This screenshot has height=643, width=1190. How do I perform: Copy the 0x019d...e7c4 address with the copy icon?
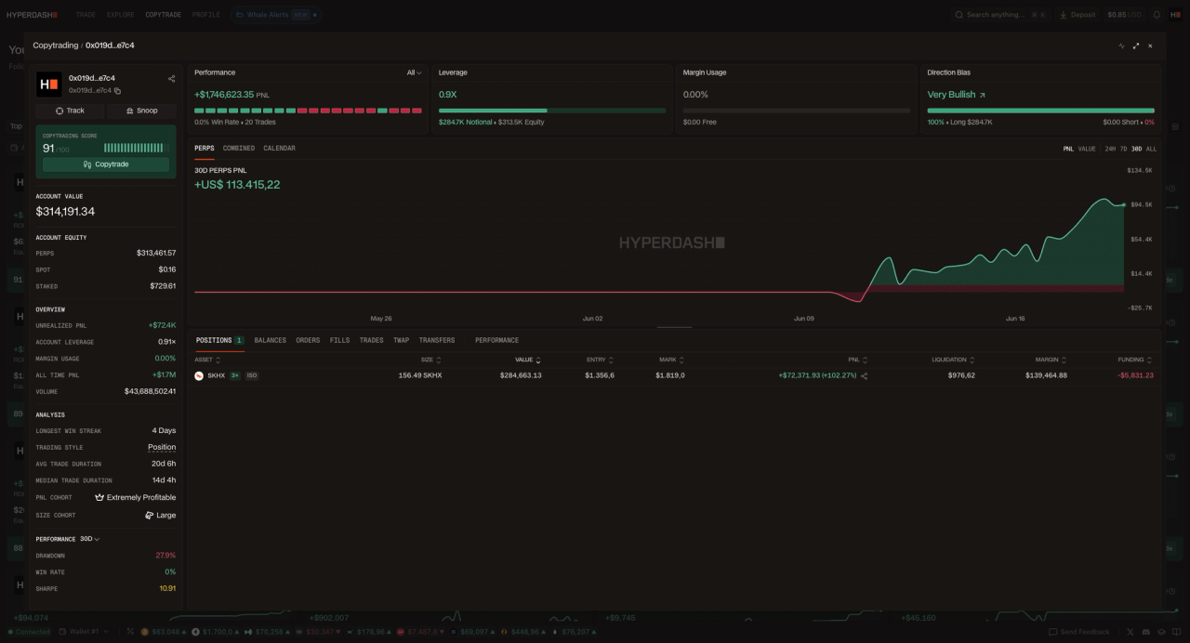[117, 91]
